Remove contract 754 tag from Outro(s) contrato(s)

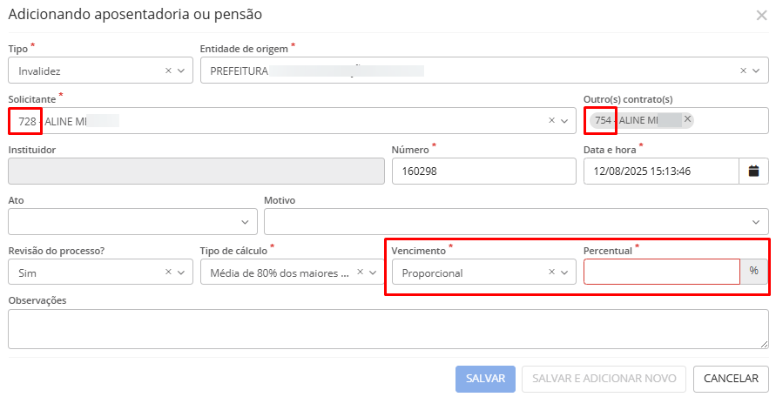(x=687, y=119)
